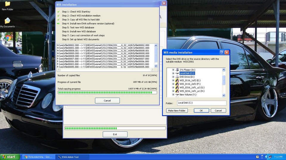This screenshot has height=160, width=286.
Task: Switch to EWA Admin Tool taskbar item
Action: pos(72,157)
